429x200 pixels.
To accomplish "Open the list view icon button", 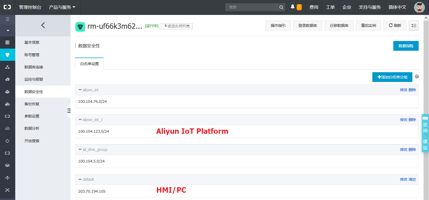I will tap(413, 26).
